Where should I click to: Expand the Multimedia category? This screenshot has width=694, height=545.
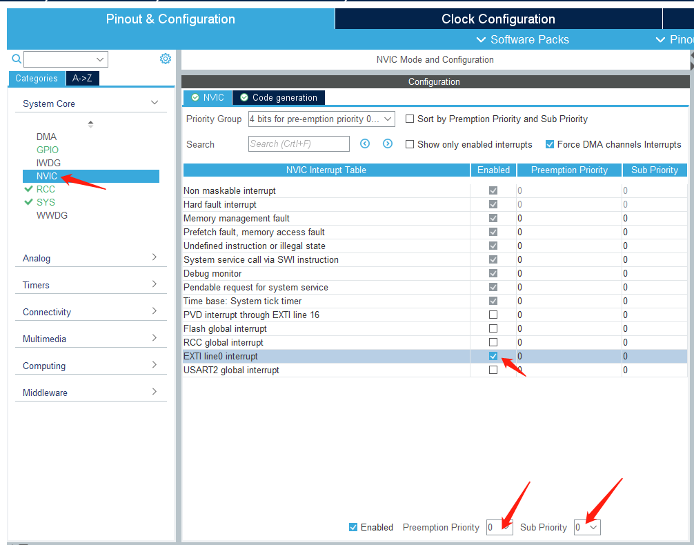point(91,339)
